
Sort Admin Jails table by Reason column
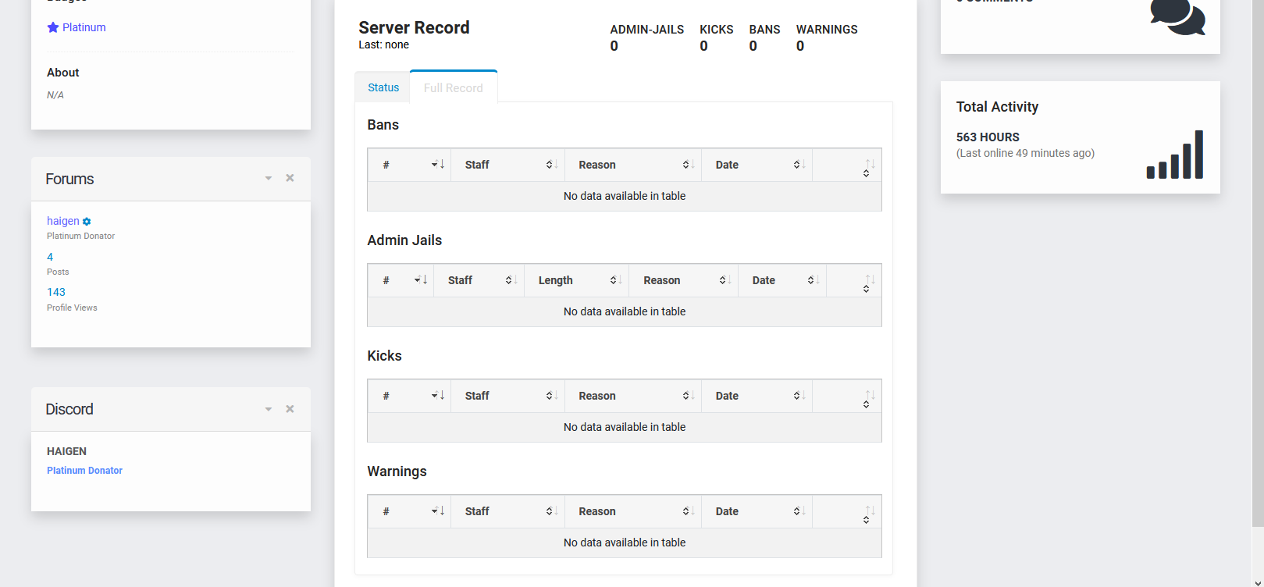[683, 280]
